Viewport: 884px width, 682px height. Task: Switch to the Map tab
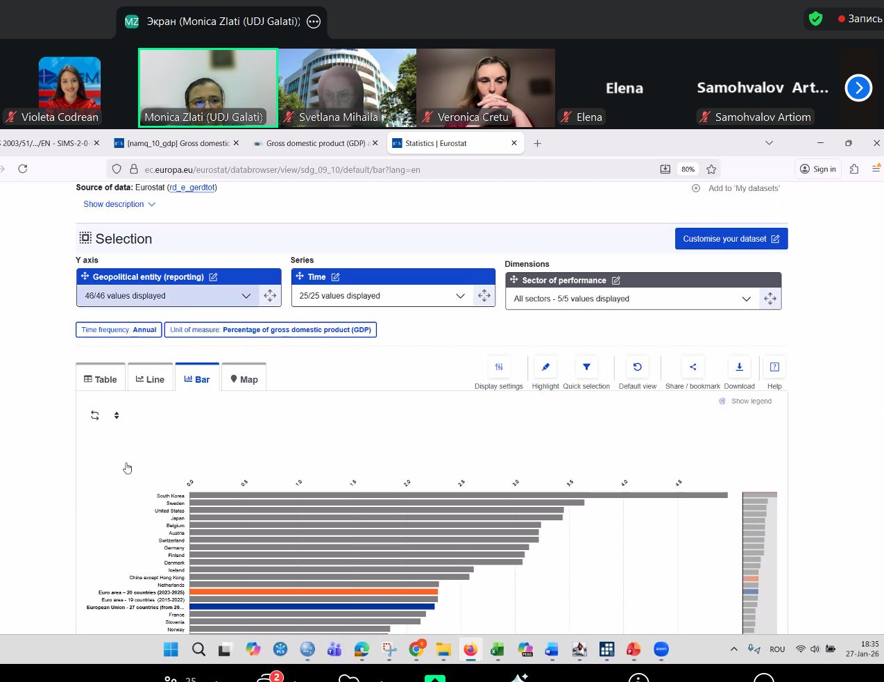(244, 379)
